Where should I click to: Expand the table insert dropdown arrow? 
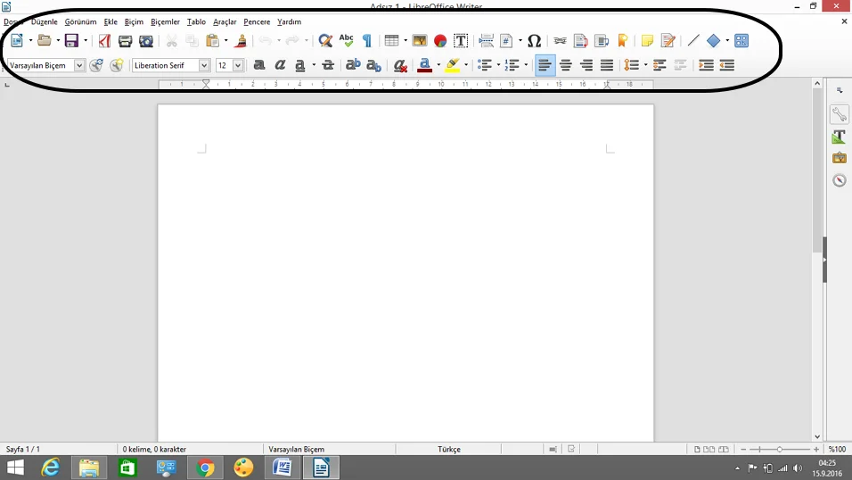pyautogui.click(x=406, y=41)
